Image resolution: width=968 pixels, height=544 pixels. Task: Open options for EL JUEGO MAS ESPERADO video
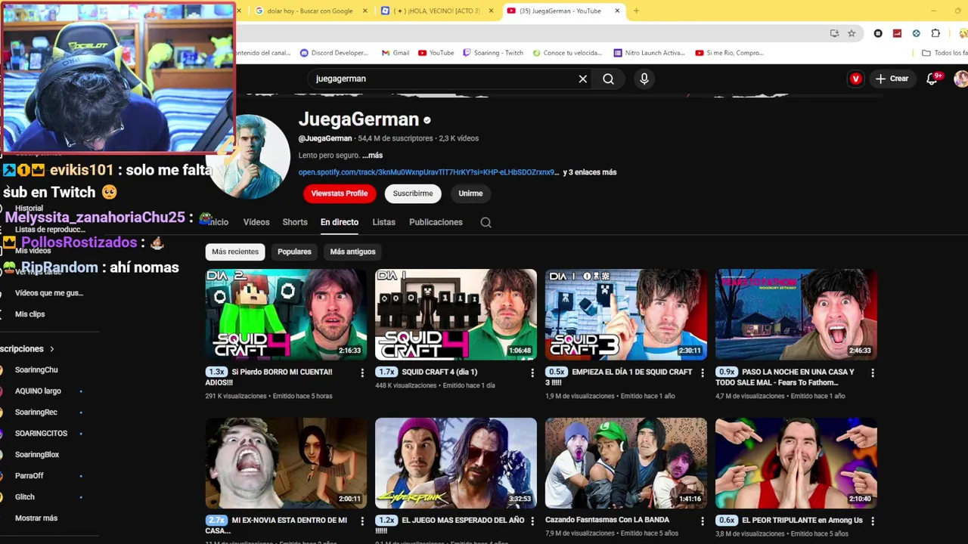point(532,521)
